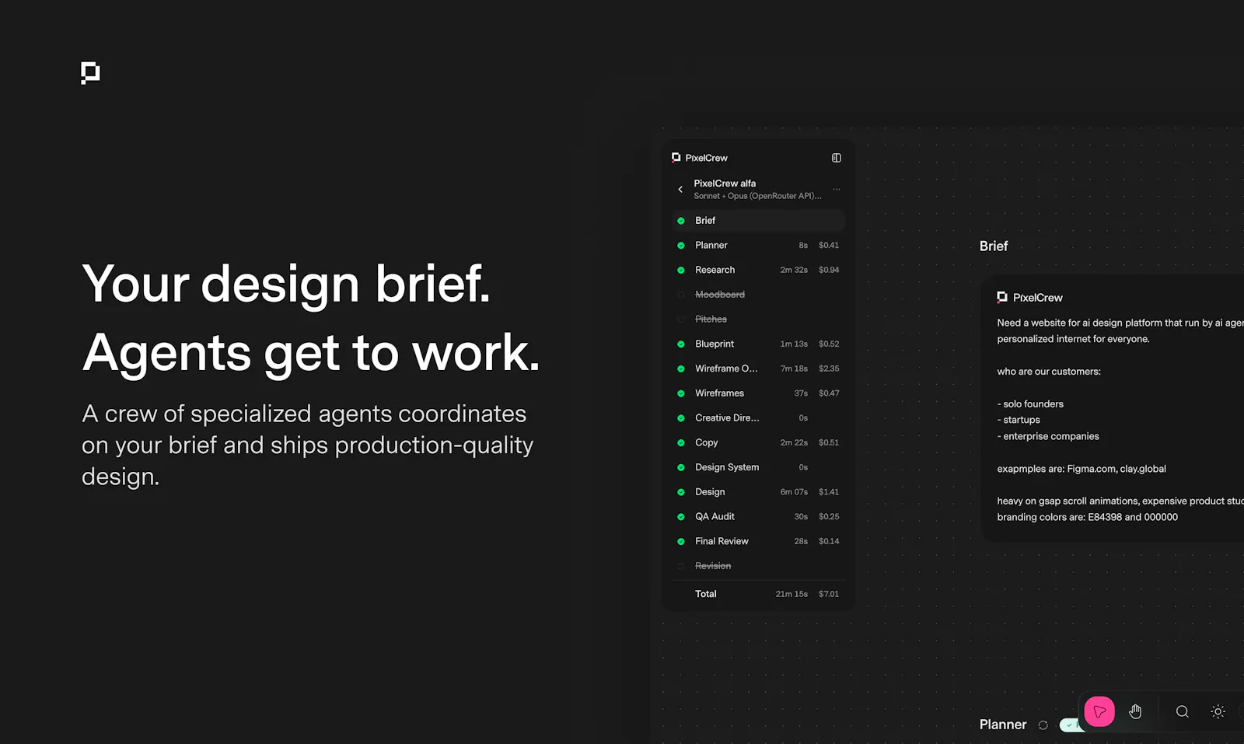This screenshot has height=744, width=1244.
Task: Click the "- enterprise companies" line in the brief
Action: tap(1048, 436)
